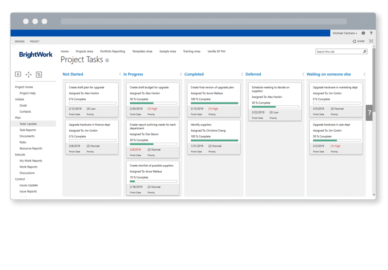388x270 pixels.
Task: Switch to the BROWSE ribbon tab
Action: pos(19,41)
